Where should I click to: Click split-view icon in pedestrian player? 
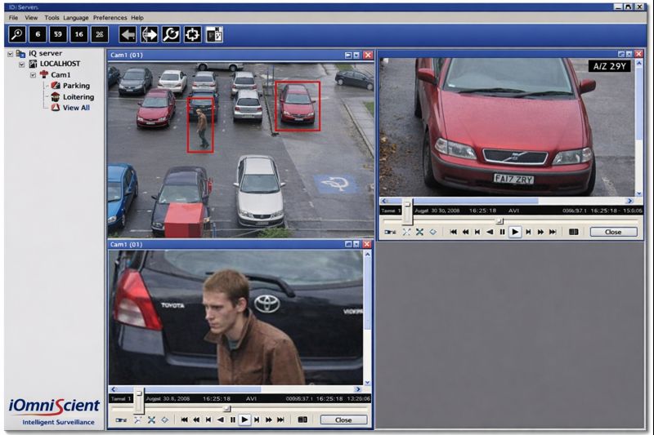point(302,419)
